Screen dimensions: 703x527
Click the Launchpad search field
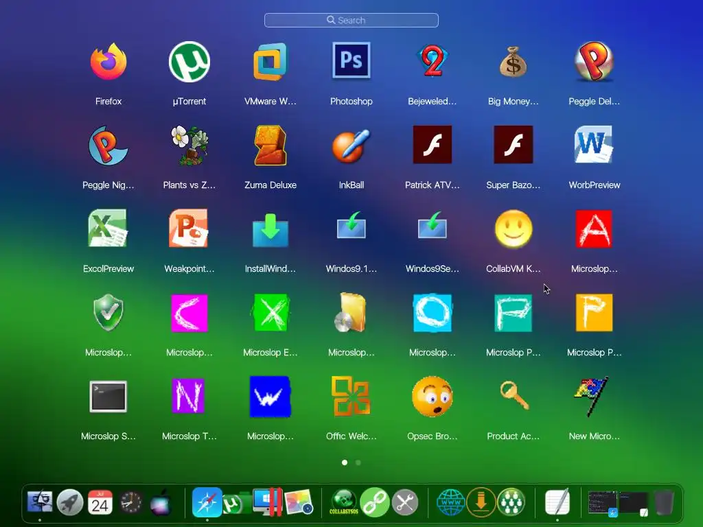click(x=351, y=20)
